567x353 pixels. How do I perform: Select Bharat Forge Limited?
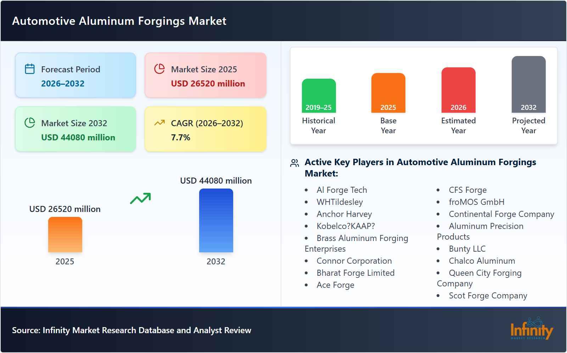click(x=355, y=273)
